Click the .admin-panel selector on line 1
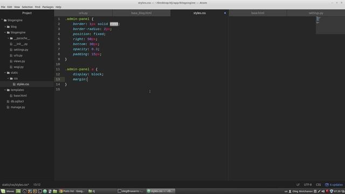 click(x=77, y=19)
